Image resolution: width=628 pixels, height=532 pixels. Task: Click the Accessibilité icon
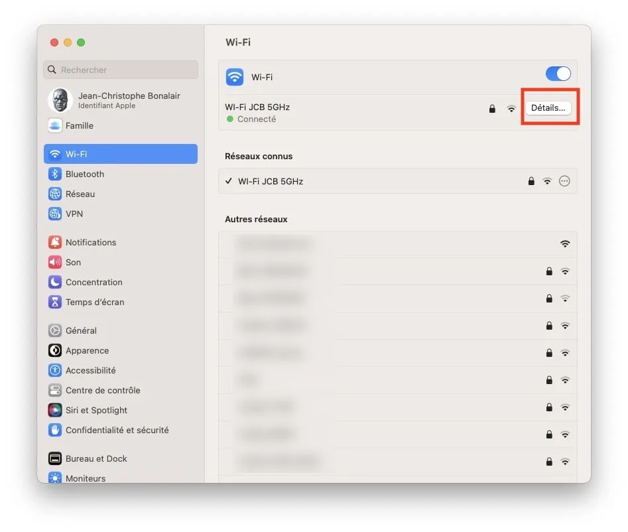55,370
